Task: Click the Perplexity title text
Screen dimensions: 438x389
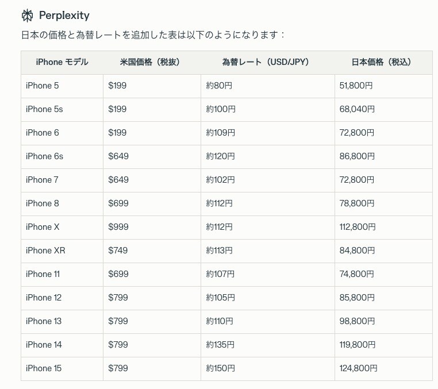Action: [64, 15]
